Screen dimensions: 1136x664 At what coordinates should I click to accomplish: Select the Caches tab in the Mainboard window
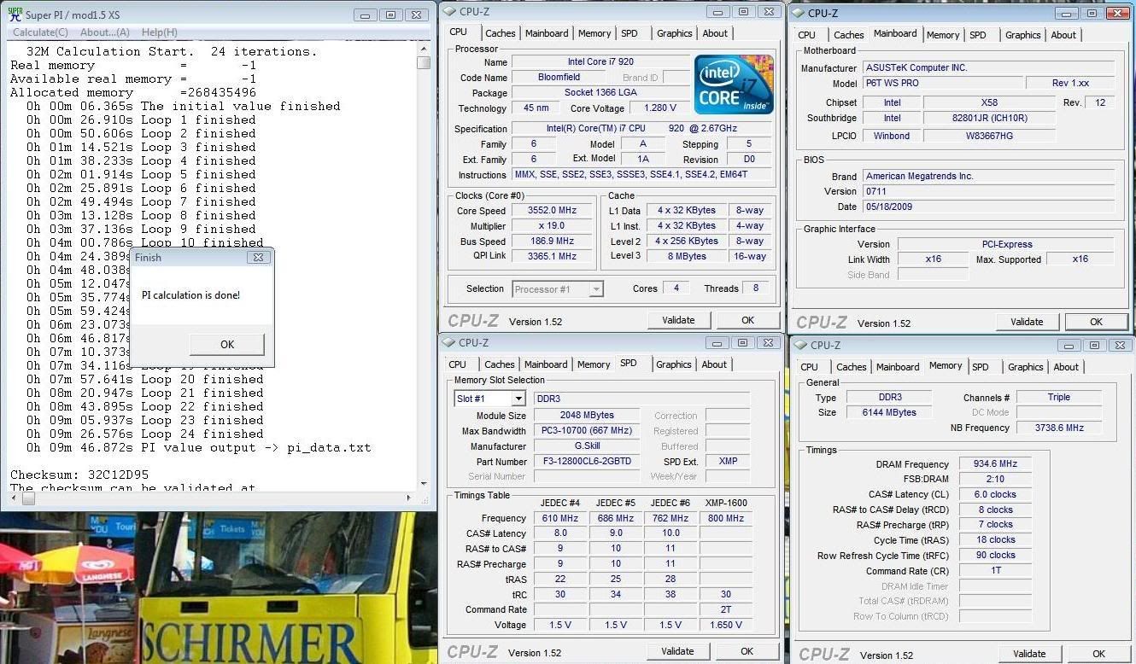click(x=848, y=35)
